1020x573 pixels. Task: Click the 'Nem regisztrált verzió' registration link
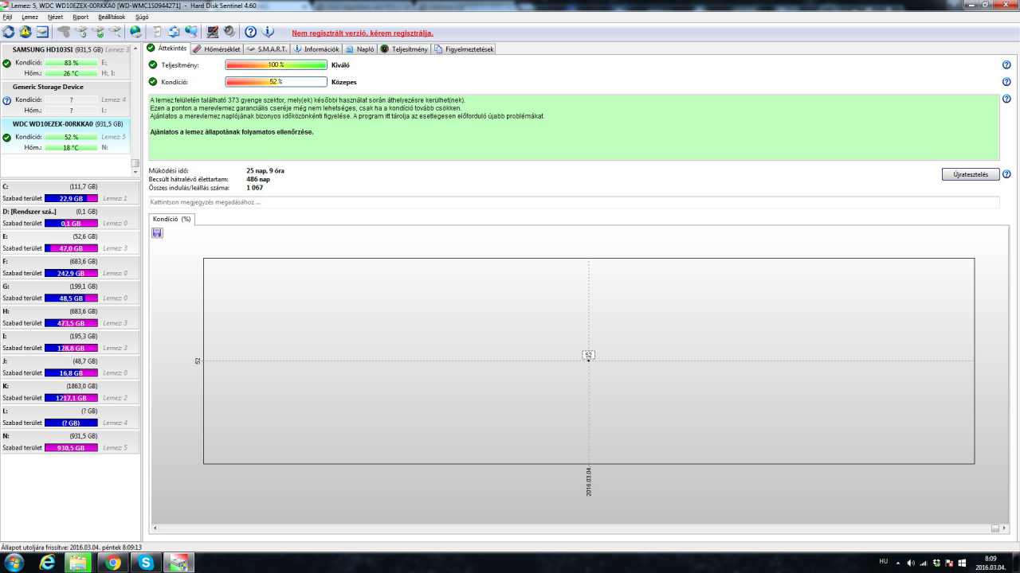click(x=363, y=33)
